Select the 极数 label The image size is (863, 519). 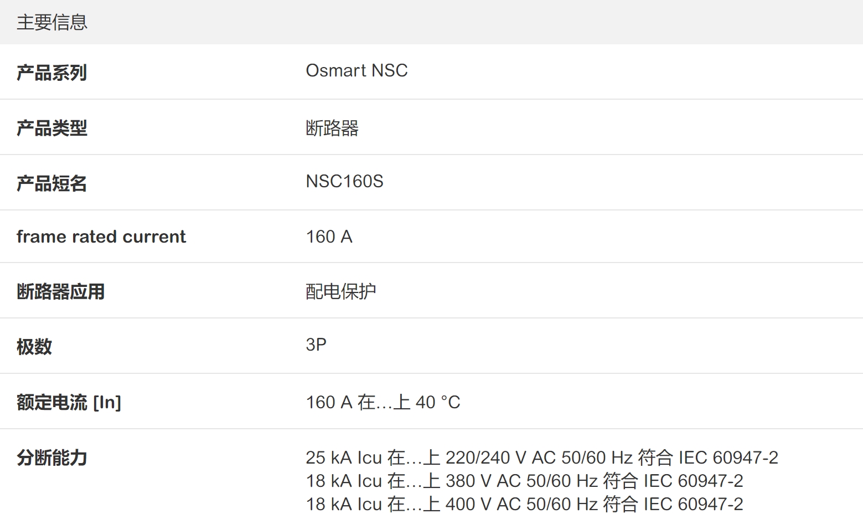pos(34,347)
